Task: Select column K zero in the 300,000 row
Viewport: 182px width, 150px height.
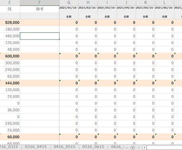Action: [x=146, y=63]
